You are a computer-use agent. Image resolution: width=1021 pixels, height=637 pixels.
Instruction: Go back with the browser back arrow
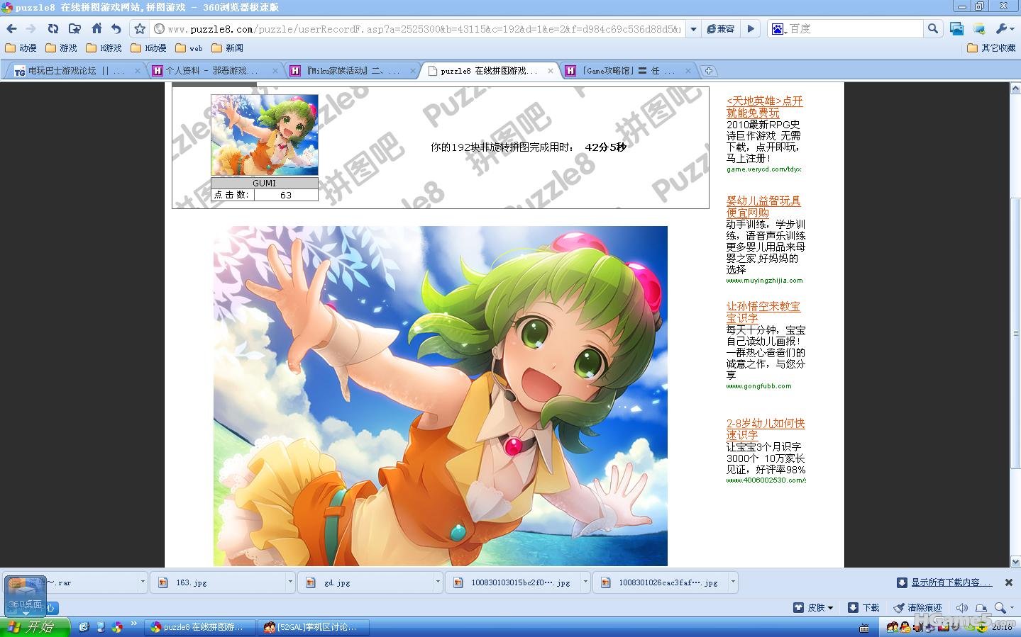11,29
